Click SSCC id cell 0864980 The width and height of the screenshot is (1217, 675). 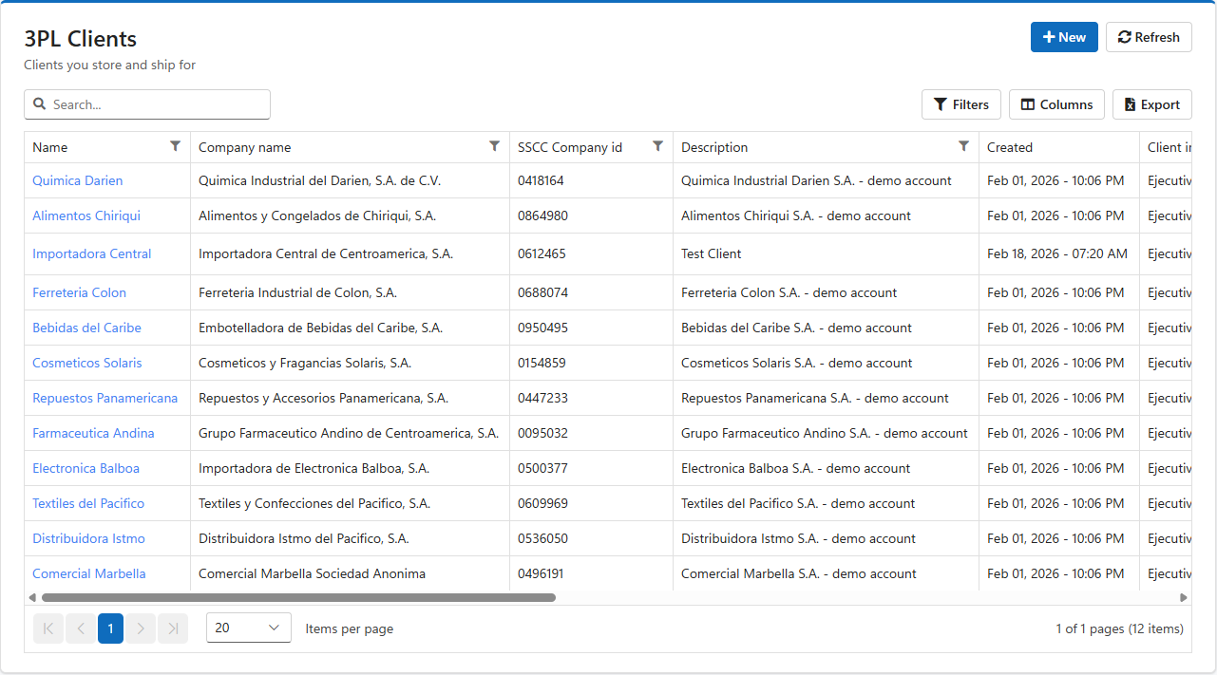pyautogui.click(x=591, y=216)
